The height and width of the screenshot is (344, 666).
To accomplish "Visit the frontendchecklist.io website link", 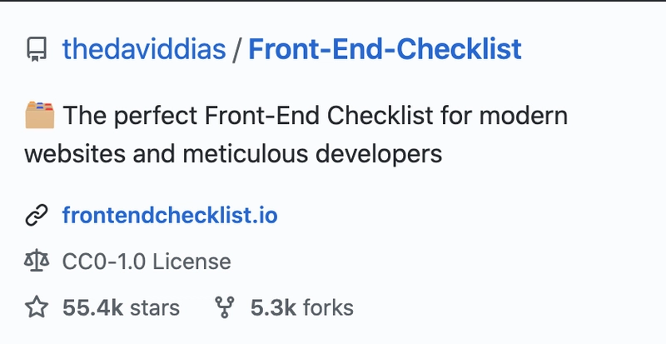I will [170, 215].
